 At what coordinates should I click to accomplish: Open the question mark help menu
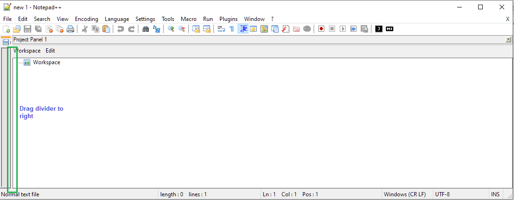point(273,19)
